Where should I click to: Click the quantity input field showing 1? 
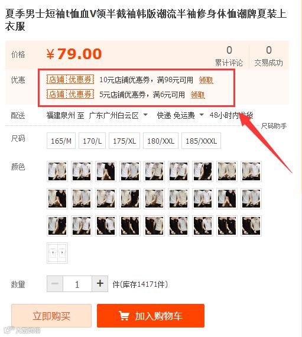(x=77, y=284)
